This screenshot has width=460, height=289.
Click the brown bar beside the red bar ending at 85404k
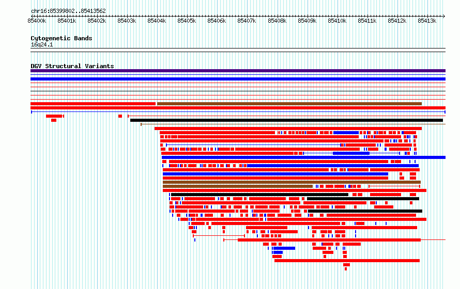[x=289, y=104]
